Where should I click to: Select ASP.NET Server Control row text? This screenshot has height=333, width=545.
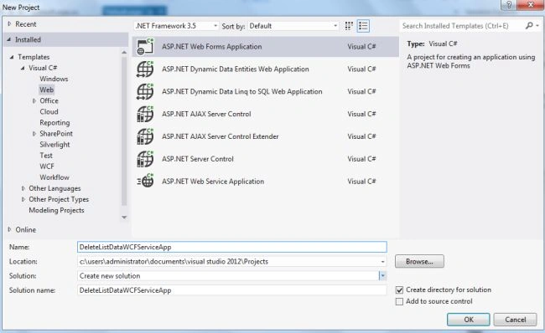click(198, 159)
